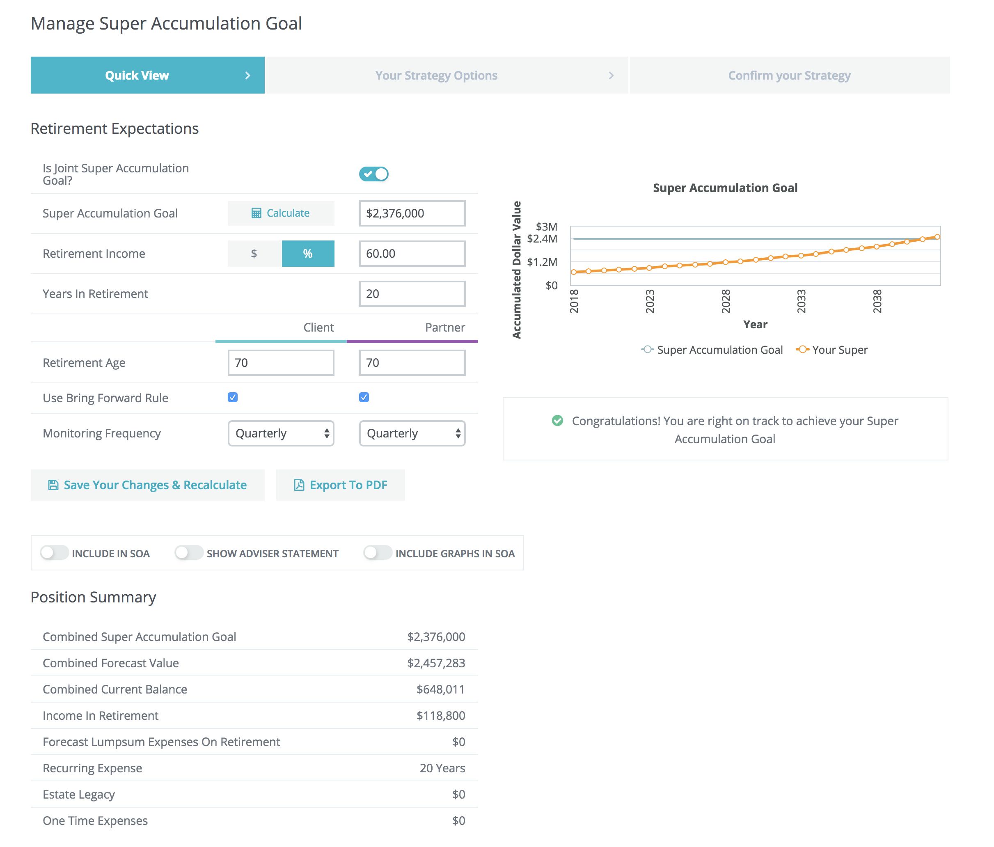Click the Quick View chevron arrow
Image resolution: width=994 pixels, height=847 pixels.
pos(247,75)
